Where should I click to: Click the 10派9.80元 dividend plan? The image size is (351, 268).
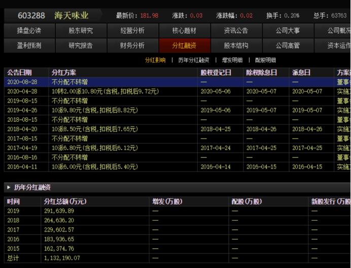pos(95,110)
